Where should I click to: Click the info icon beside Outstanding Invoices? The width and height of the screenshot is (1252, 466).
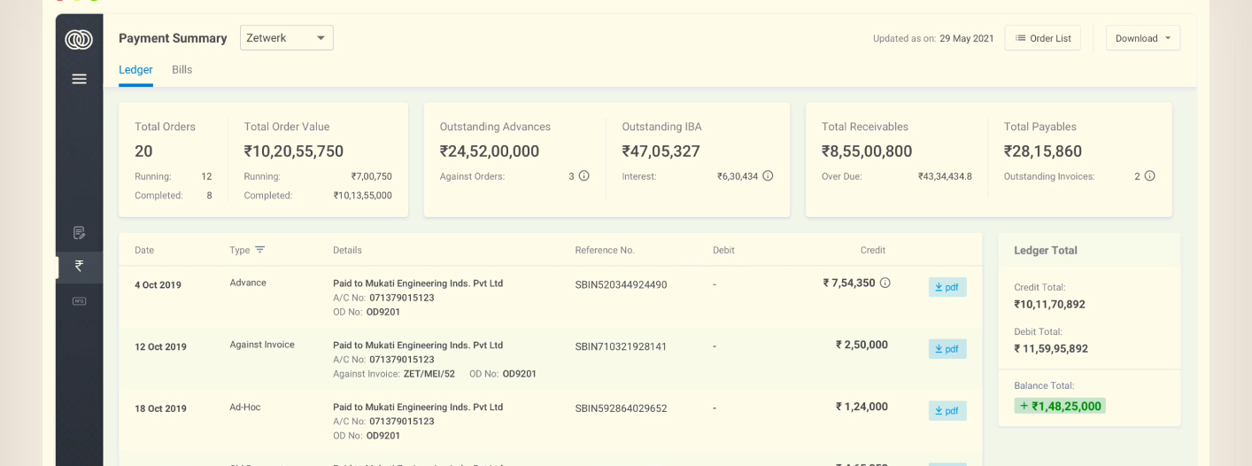(1149, 176)
